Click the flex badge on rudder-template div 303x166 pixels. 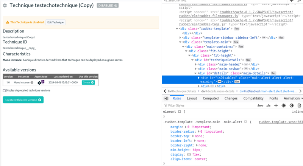[x=236, y=29]
